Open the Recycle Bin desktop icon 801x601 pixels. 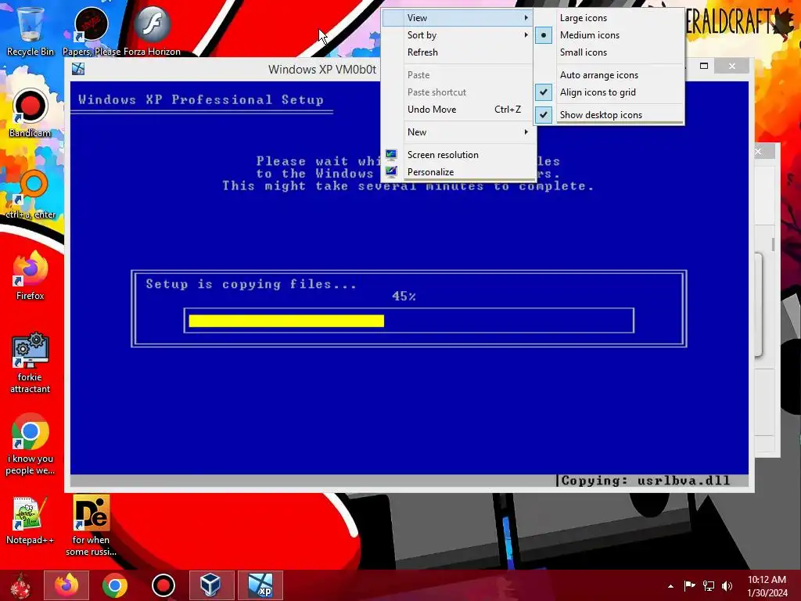click(31, 29)
